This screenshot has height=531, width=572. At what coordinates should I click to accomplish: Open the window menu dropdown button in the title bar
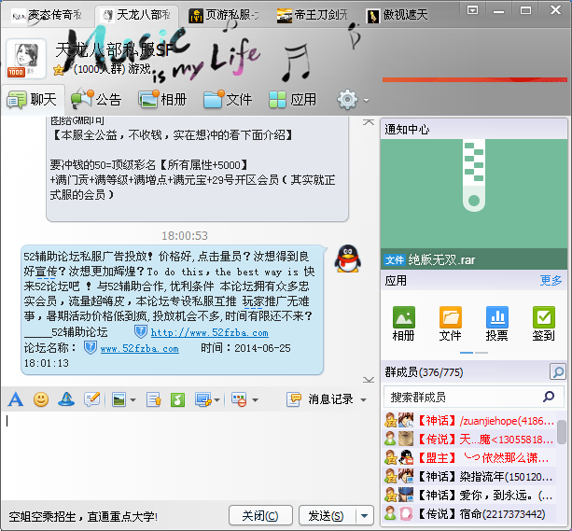[472, 10]
